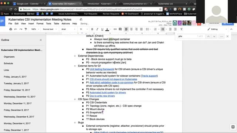Open the Tools menu
The width and height of the screenshot is (237, 133).
point(49,24)
